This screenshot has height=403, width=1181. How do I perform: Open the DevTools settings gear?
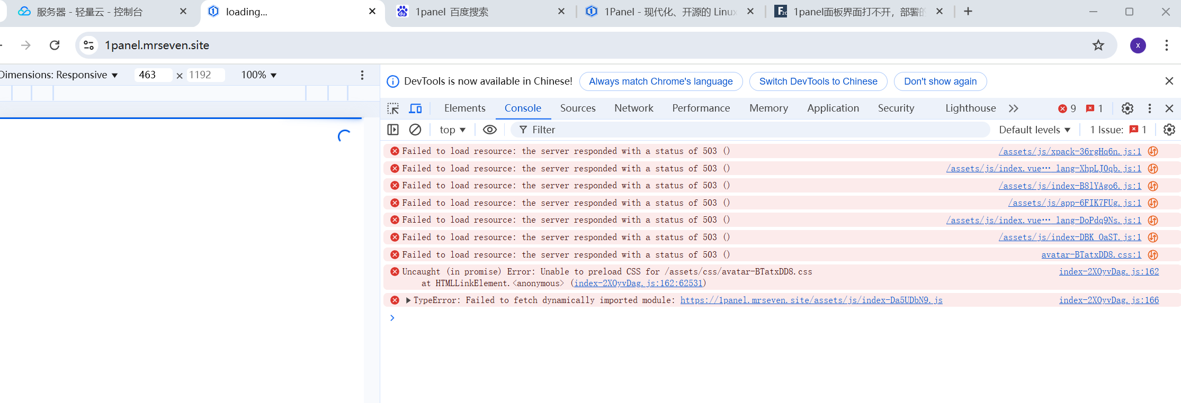click(x=1128, y=108)
